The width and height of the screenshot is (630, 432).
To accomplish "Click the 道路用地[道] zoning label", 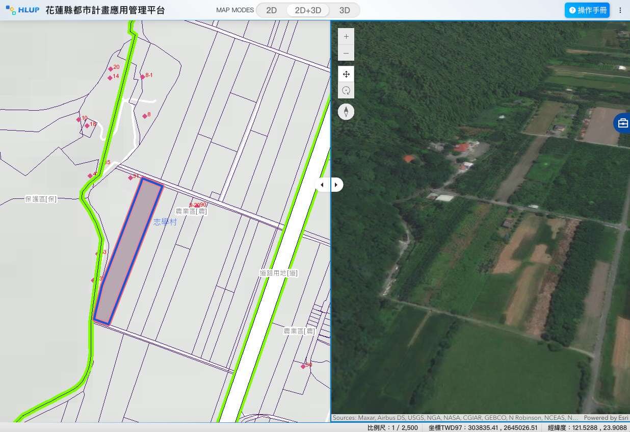I will (279, 273).
